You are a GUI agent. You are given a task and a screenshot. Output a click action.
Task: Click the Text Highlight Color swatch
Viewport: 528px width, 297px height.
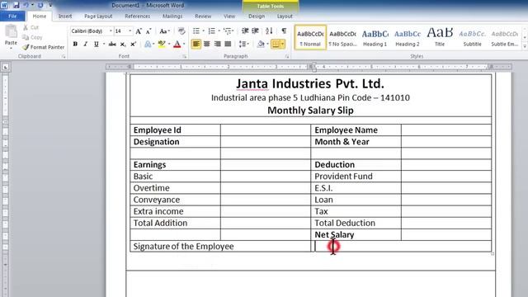click(x=162, y=44)
